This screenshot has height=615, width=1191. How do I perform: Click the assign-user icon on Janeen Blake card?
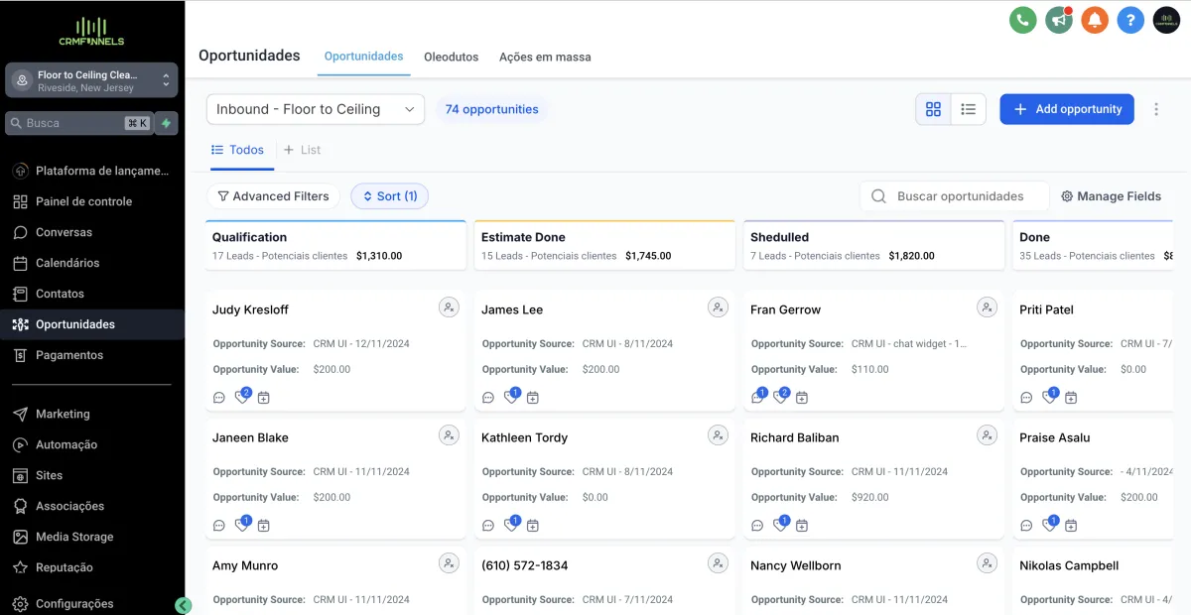450,436
